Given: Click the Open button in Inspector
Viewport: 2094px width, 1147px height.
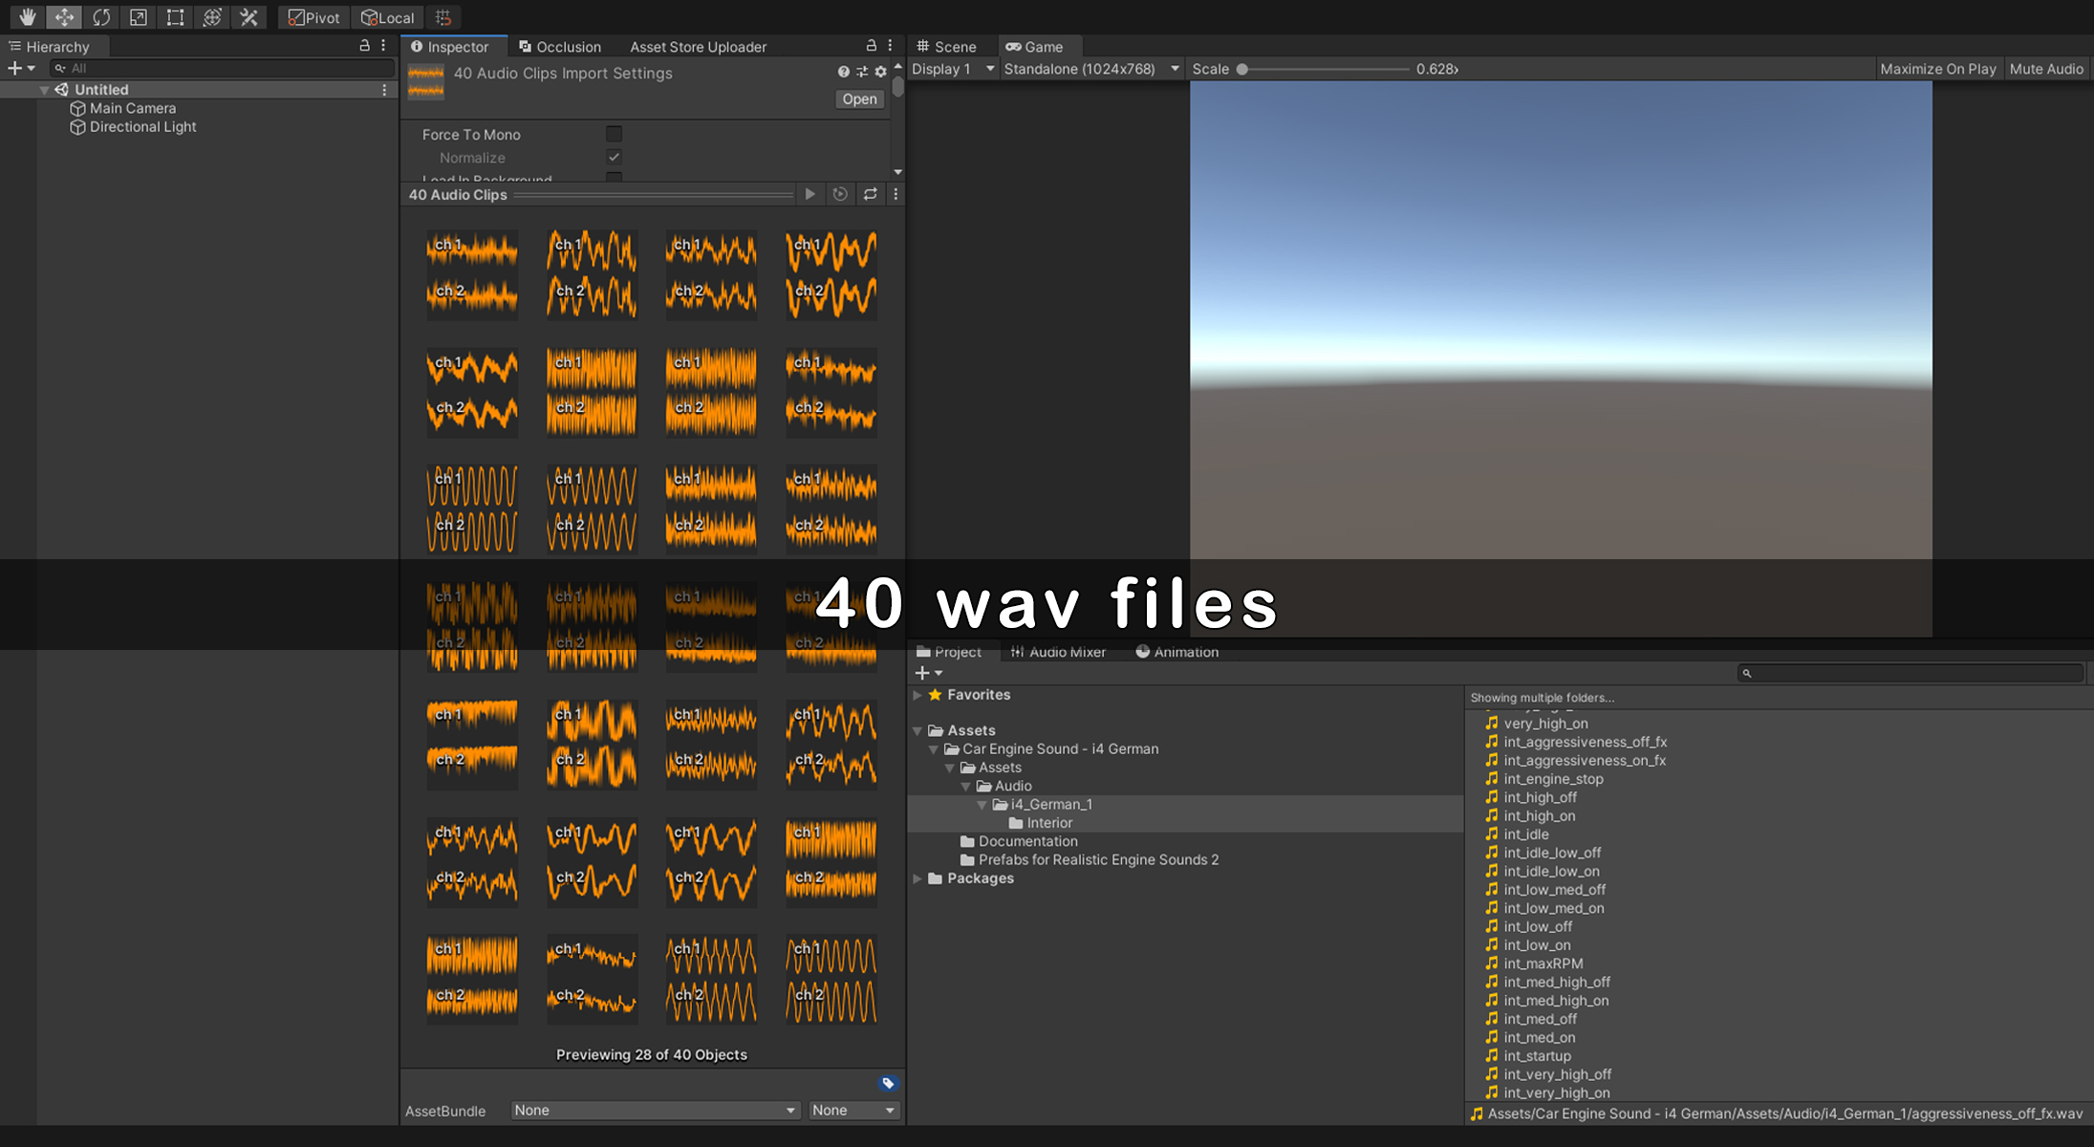Looking at the screenshot, I should click(x=858, y=99).
